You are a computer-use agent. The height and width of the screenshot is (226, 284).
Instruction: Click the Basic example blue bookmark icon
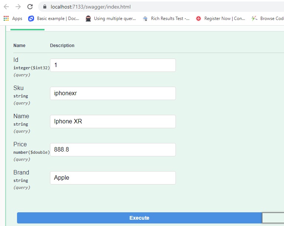coord(31,19)
